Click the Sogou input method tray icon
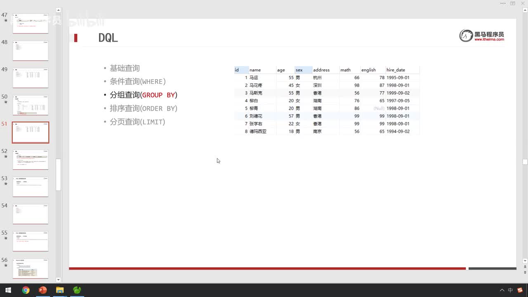 (x=520, y=290)
